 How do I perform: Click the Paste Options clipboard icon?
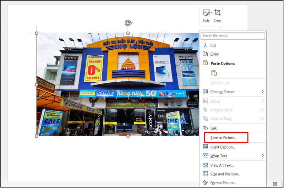[206, 62]
